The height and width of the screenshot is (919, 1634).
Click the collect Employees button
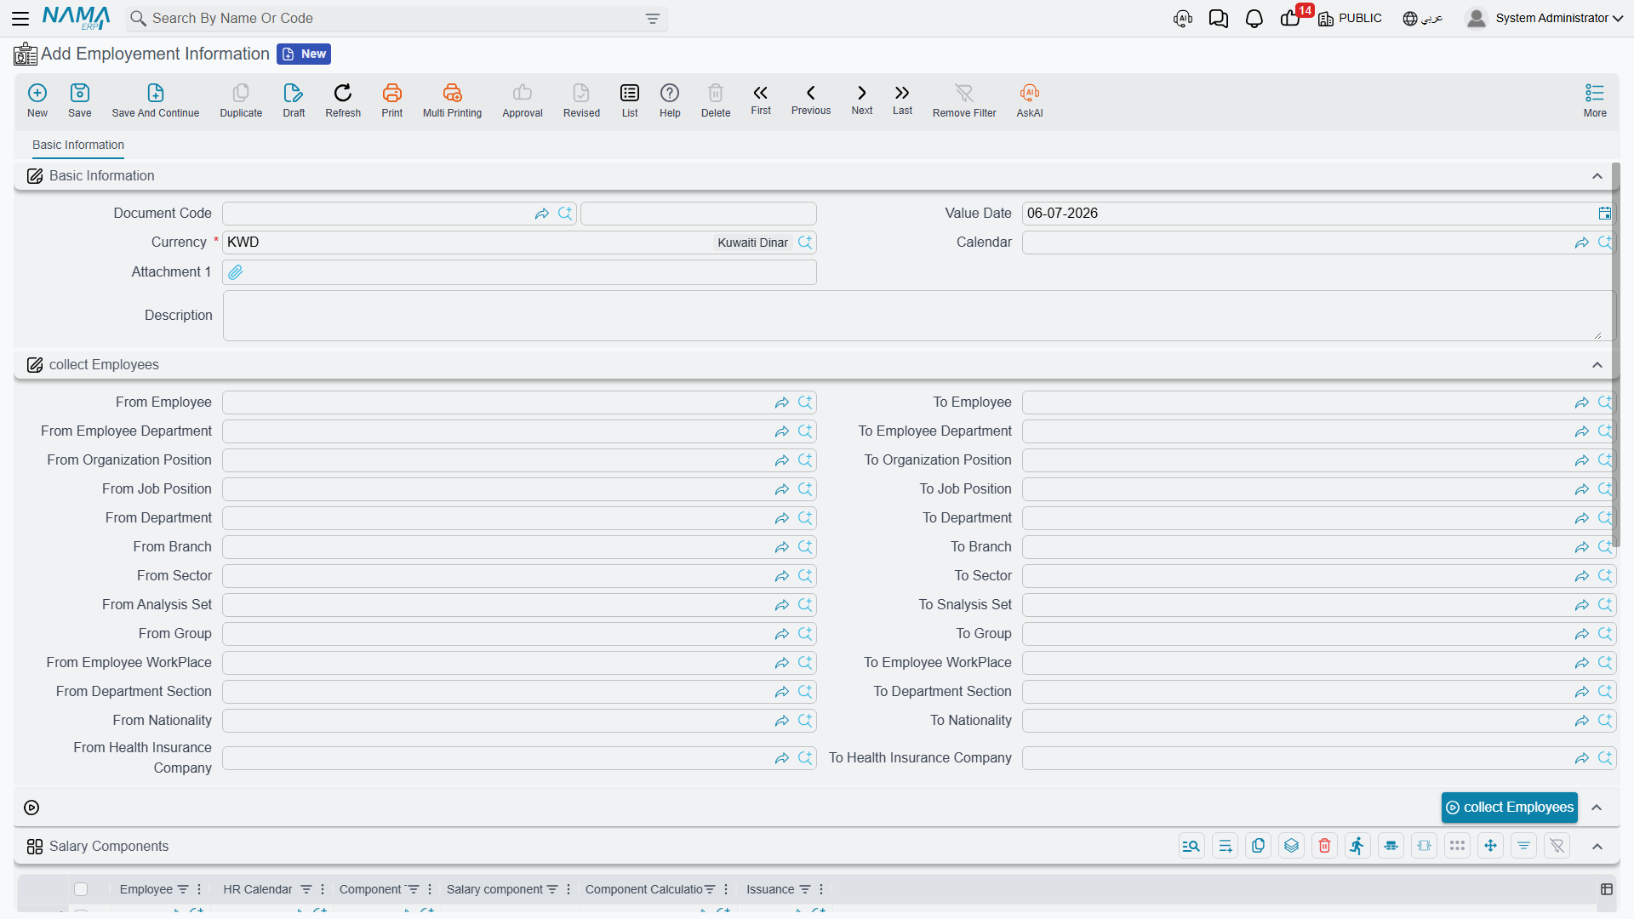[1510, 808]
